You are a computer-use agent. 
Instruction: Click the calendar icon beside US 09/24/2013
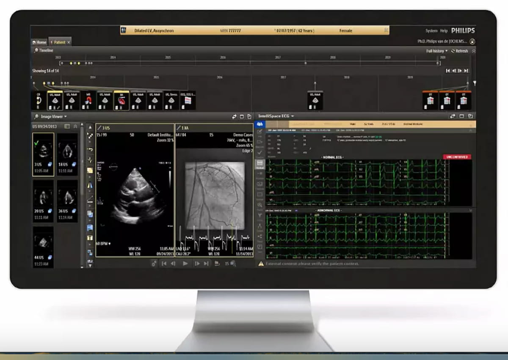pos(67,126)
